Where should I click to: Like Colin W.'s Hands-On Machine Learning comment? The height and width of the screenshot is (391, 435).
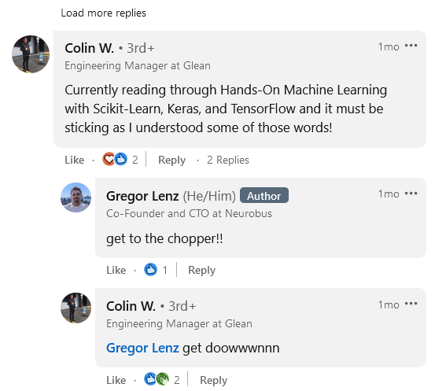click(75, 160)
